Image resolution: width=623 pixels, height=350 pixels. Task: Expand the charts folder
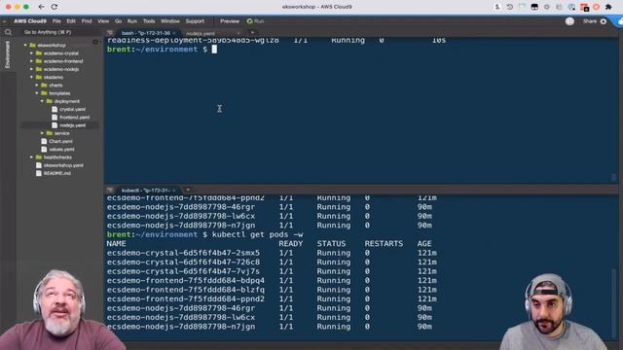coord(37,86)
